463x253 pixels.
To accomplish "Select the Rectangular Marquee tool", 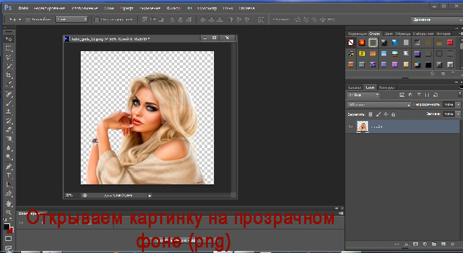I will click(9, 48).
